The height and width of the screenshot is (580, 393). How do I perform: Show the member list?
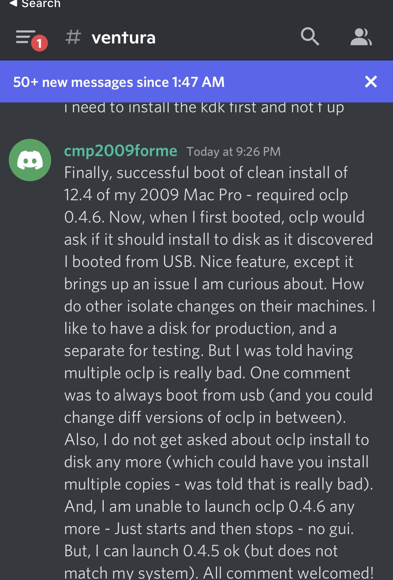[361, 37]
